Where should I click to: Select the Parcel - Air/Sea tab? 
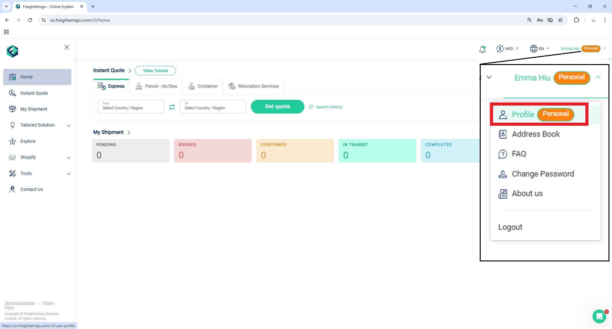pos(156,86)
